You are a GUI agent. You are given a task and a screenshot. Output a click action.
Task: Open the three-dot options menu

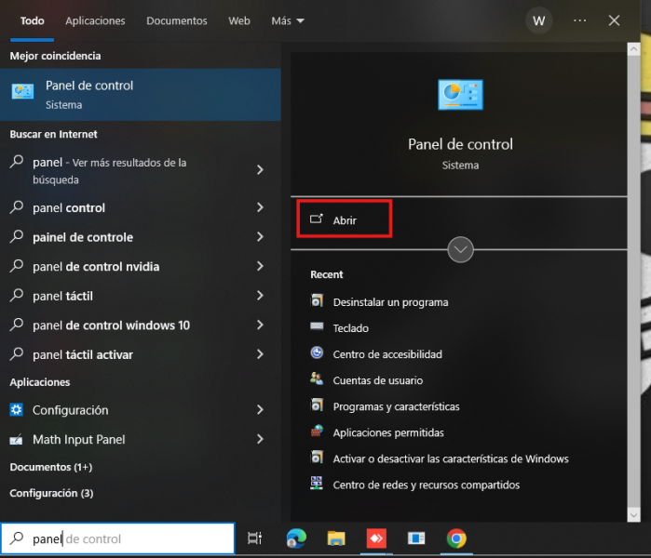click(580, 20)
